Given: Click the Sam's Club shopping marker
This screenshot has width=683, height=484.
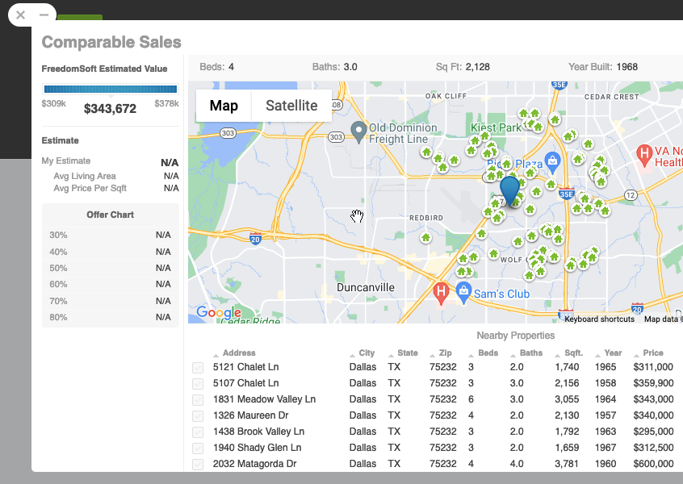Looking at the screenshot, I should (463, 291).
